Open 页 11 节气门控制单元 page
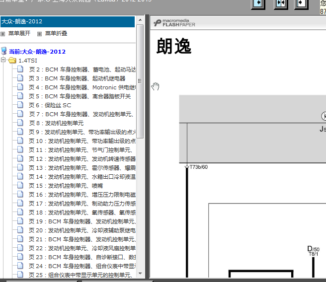The height and width of the screenshot is (282, 326). click(81, 150)
